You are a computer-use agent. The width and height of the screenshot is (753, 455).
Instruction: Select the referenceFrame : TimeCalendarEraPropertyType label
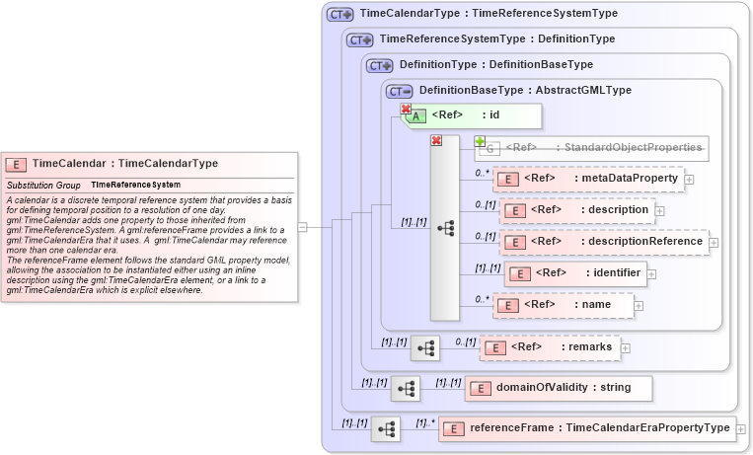(600, 427)
